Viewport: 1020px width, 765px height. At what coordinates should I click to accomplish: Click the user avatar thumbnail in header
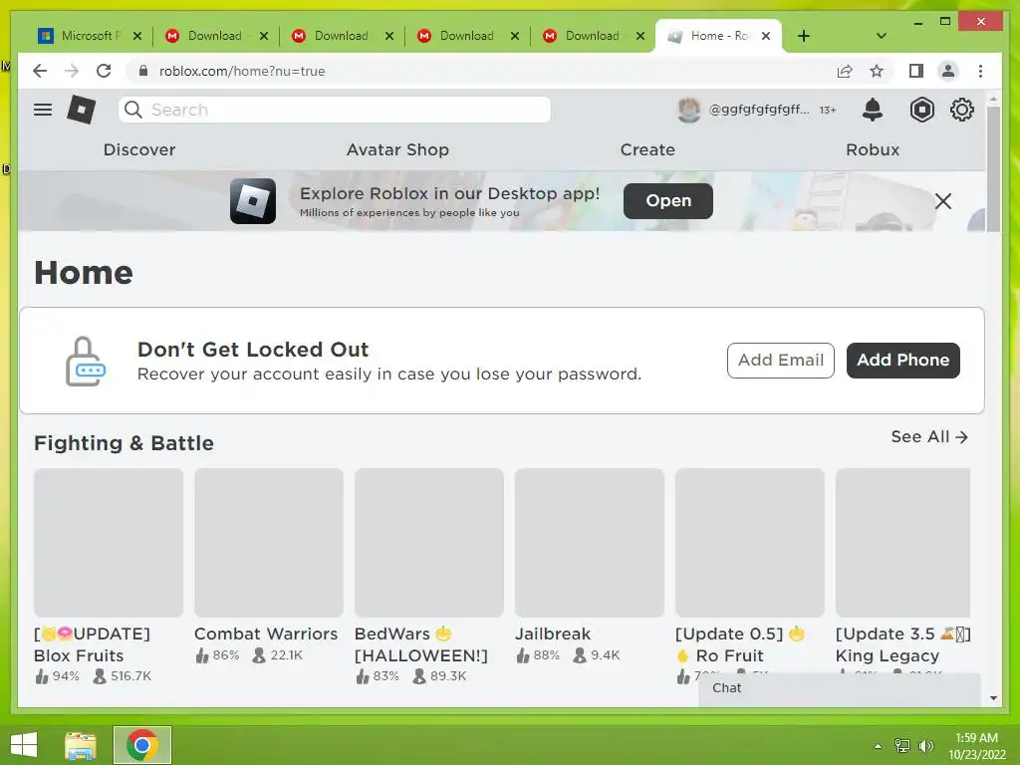point(689,110)
